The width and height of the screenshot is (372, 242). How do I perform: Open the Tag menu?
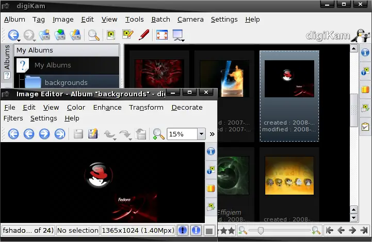pos(39,20)
